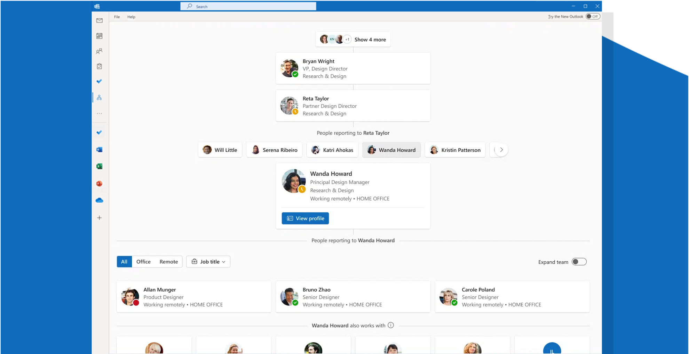Click View profile for Wanda Howard
Viewport: 689px width, 354px height.
pyautogui.click(x=305, y=218)
